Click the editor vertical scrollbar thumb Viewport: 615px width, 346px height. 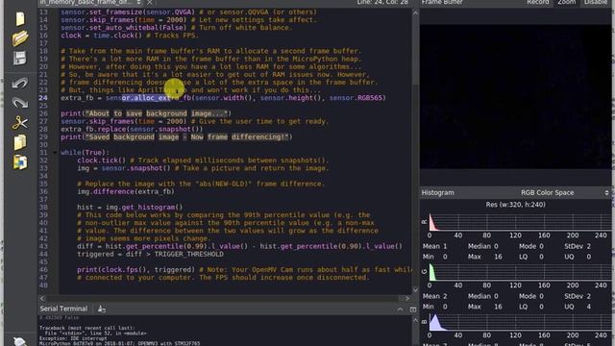click(415, 51)
